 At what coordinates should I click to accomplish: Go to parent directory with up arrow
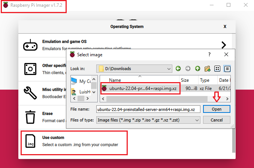pos(198,69)
